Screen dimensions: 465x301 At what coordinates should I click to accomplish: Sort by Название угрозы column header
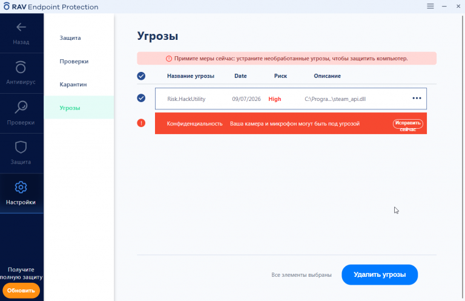[191, 76]
